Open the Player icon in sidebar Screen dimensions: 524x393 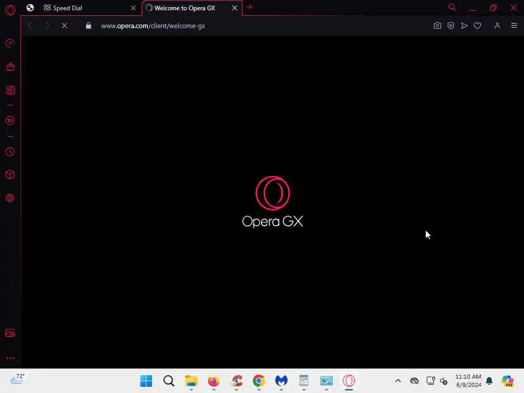pyautogui.click(x=10, y=121)
